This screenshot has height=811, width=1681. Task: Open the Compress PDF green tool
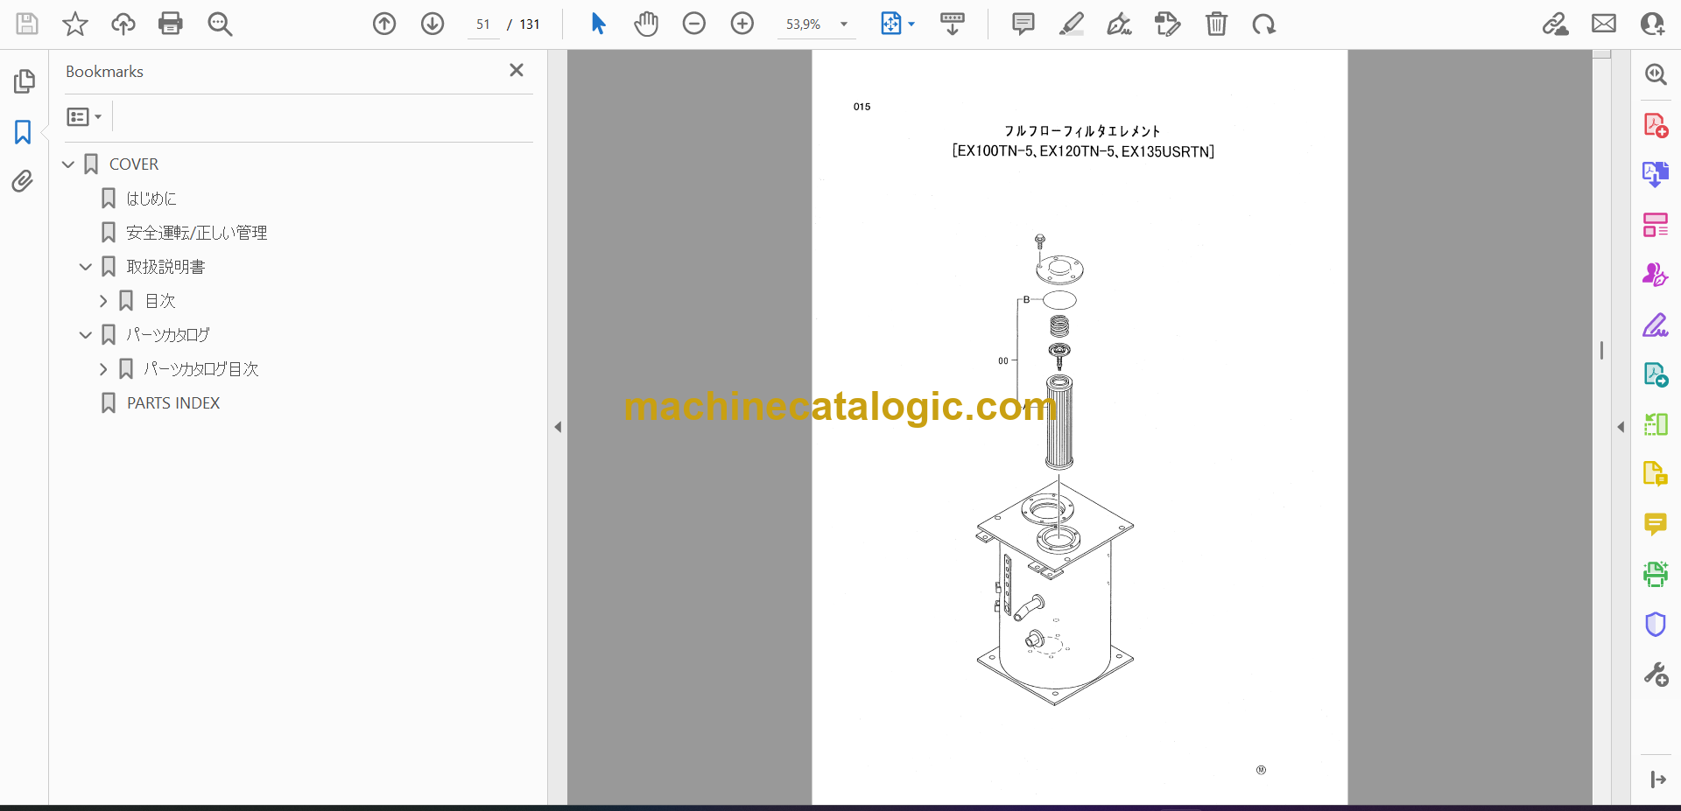click(x=1656, y=425)
